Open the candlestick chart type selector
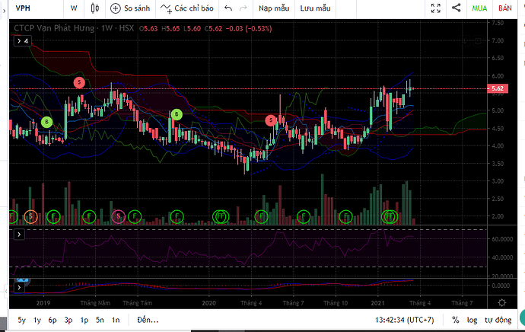 pos(95,8)
